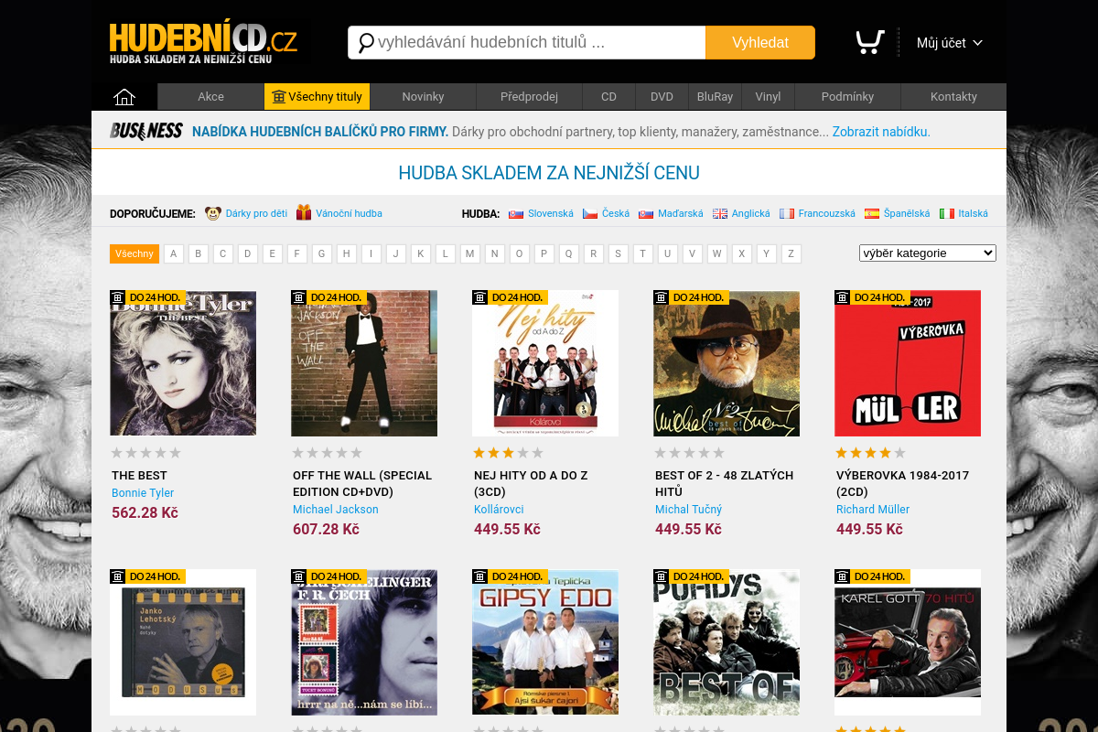
Task: Click star rating under Nej hity
Action: coord(509,453)
